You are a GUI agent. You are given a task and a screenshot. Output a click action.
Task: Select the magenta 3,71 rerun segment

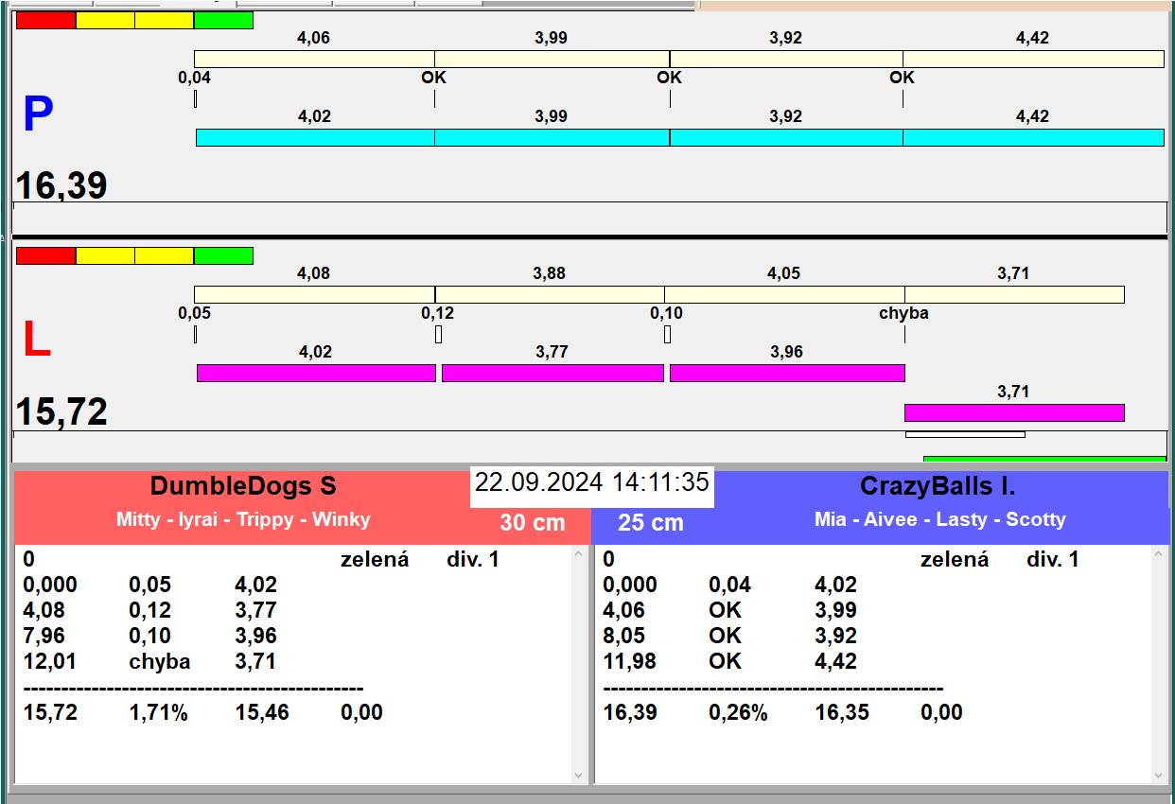pos(1014,412)
